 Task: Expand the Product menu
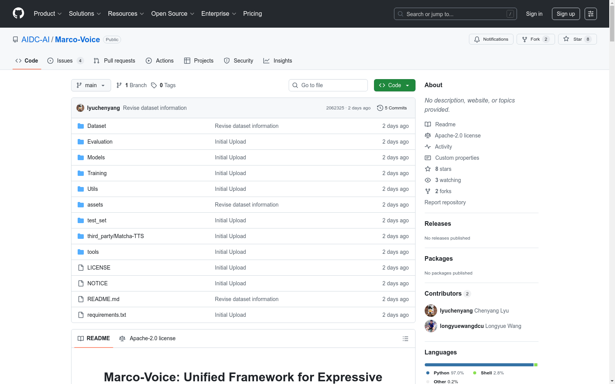[x=48, y=14]
